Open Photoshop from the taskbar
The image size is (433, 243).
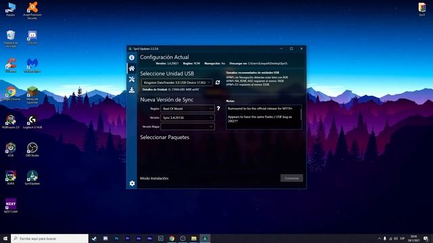click(116, 238)
